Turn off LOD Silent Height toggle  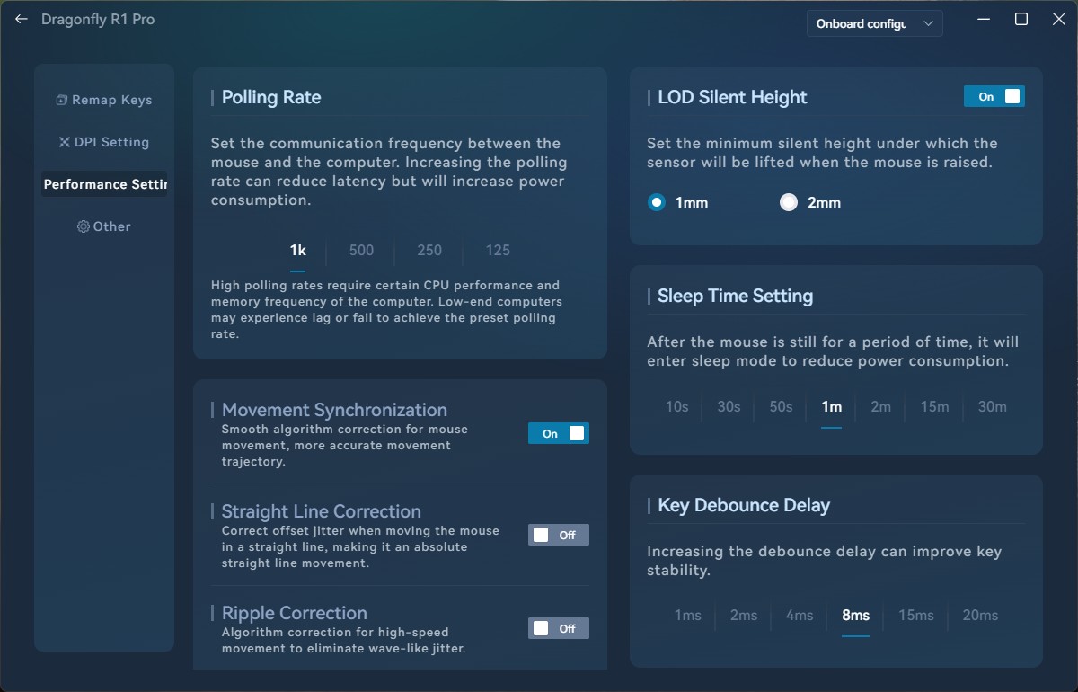[x=994, y=96]
